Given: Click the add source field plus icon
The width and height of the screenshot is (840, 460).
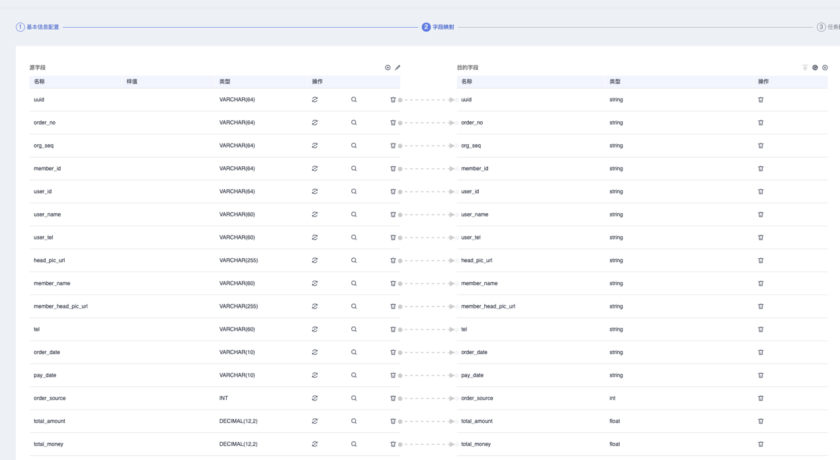Looking at the screenshot, I should coord(388,68).
